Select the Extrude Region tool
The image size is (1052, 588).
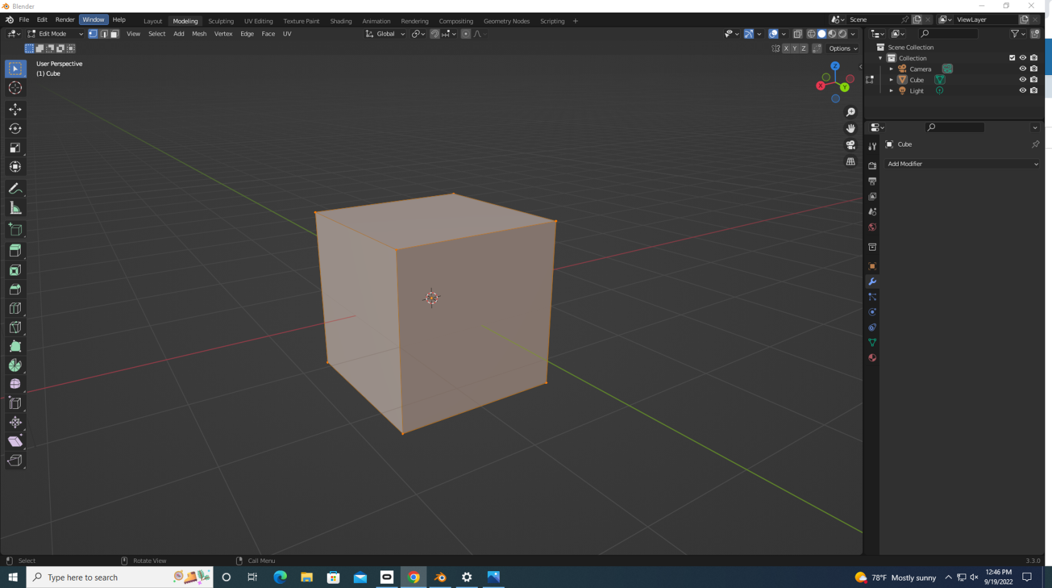[x=15, y=251]
